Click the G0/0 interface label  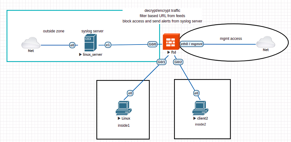(x=153, y=44)
